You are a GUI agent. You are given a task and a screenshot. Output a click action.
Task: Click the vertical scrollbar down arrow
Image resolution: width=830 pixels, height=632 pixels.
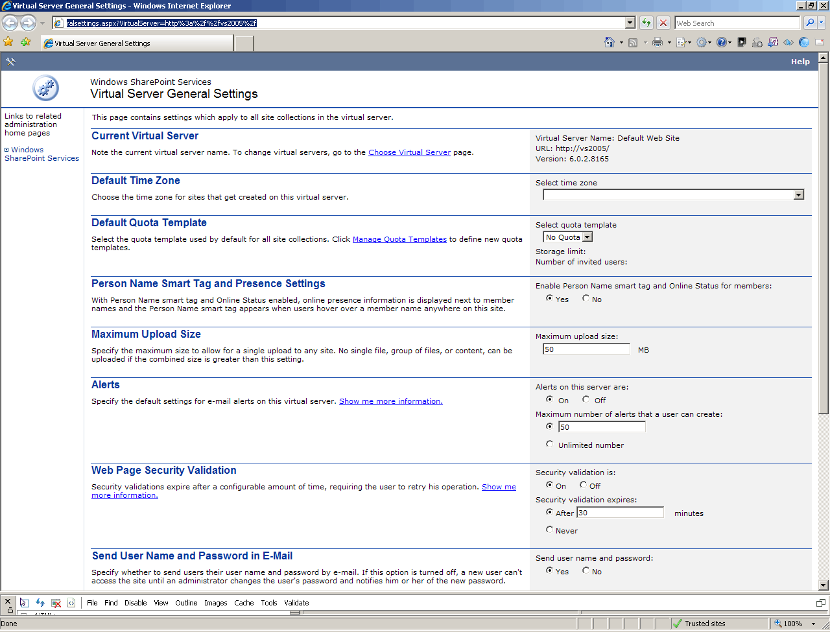pyautogui.click(x=824, y=585)
